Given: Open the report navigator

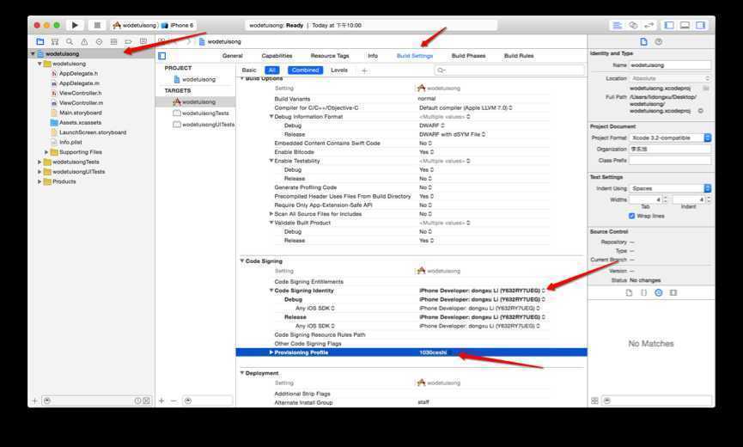Looking at the screenshot, I should (x=143, y=42).
